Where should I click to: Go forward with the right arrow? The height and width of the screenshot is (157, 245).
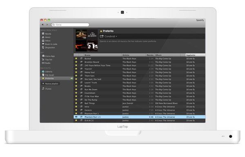47,24
